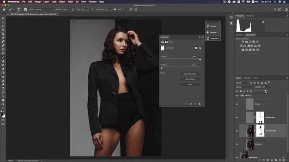Add a Levels adjustment
This screenshot has width=289, height=162.
pos(247,42)
